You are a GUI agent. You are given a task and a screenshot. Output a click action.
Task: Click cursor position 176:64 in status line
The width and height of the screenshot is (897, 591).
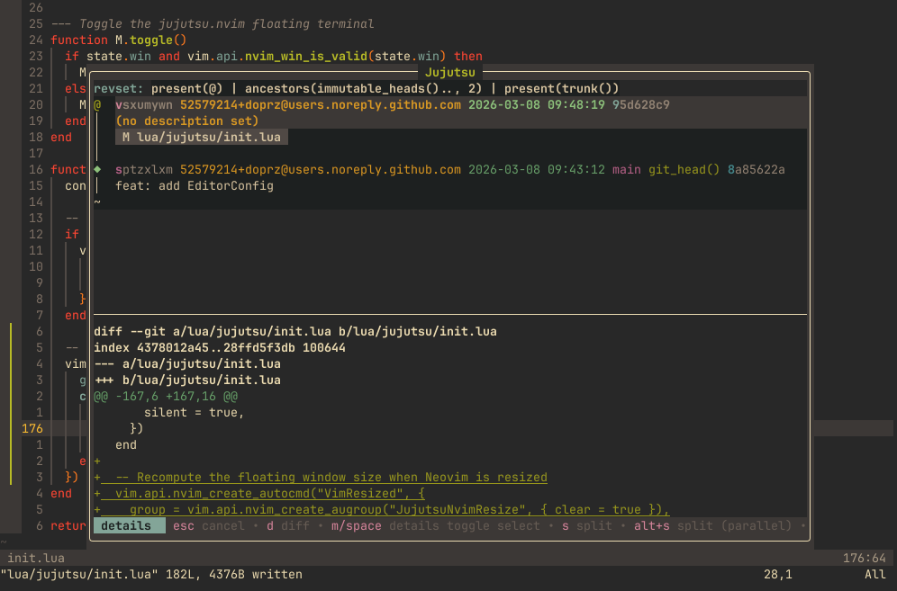tap(864, 558)
